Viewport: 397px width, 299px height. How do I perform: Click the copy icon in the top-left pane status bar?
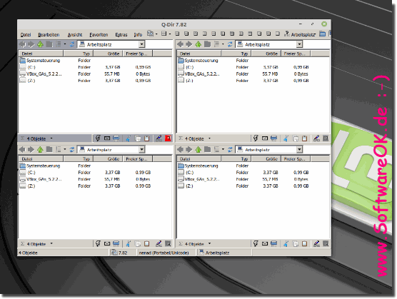click(x=138, y=138)
